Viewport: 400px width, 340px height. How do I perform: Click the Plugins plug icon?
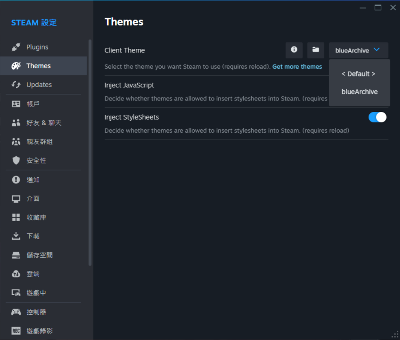pyautogui.click(x=16, y=47)
